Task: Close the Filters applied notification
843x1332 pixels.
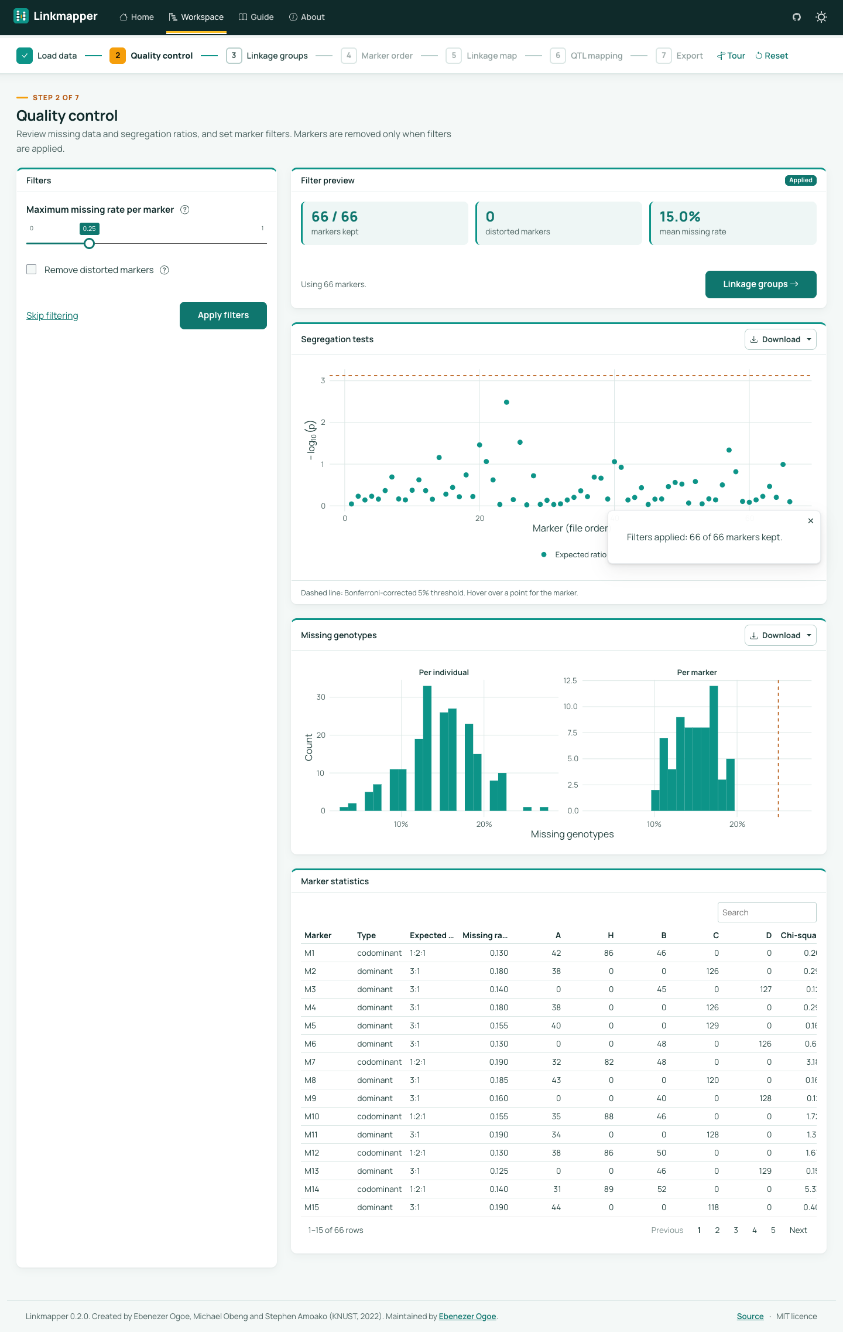Action: (x=811, y=521)
